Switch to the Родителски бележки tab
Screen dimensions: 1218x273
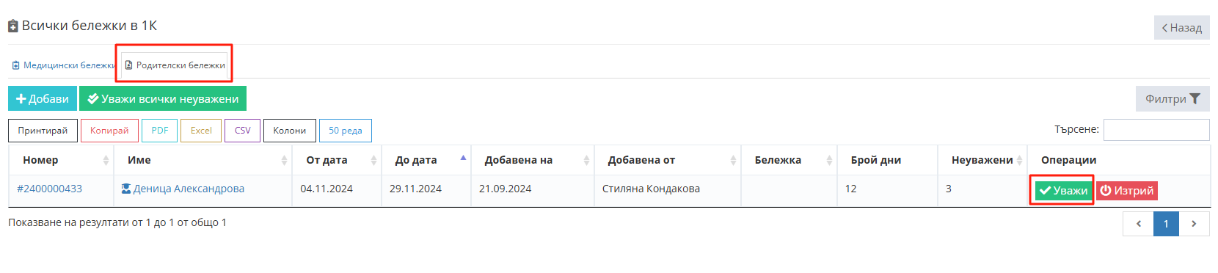(x=175, y=65)
